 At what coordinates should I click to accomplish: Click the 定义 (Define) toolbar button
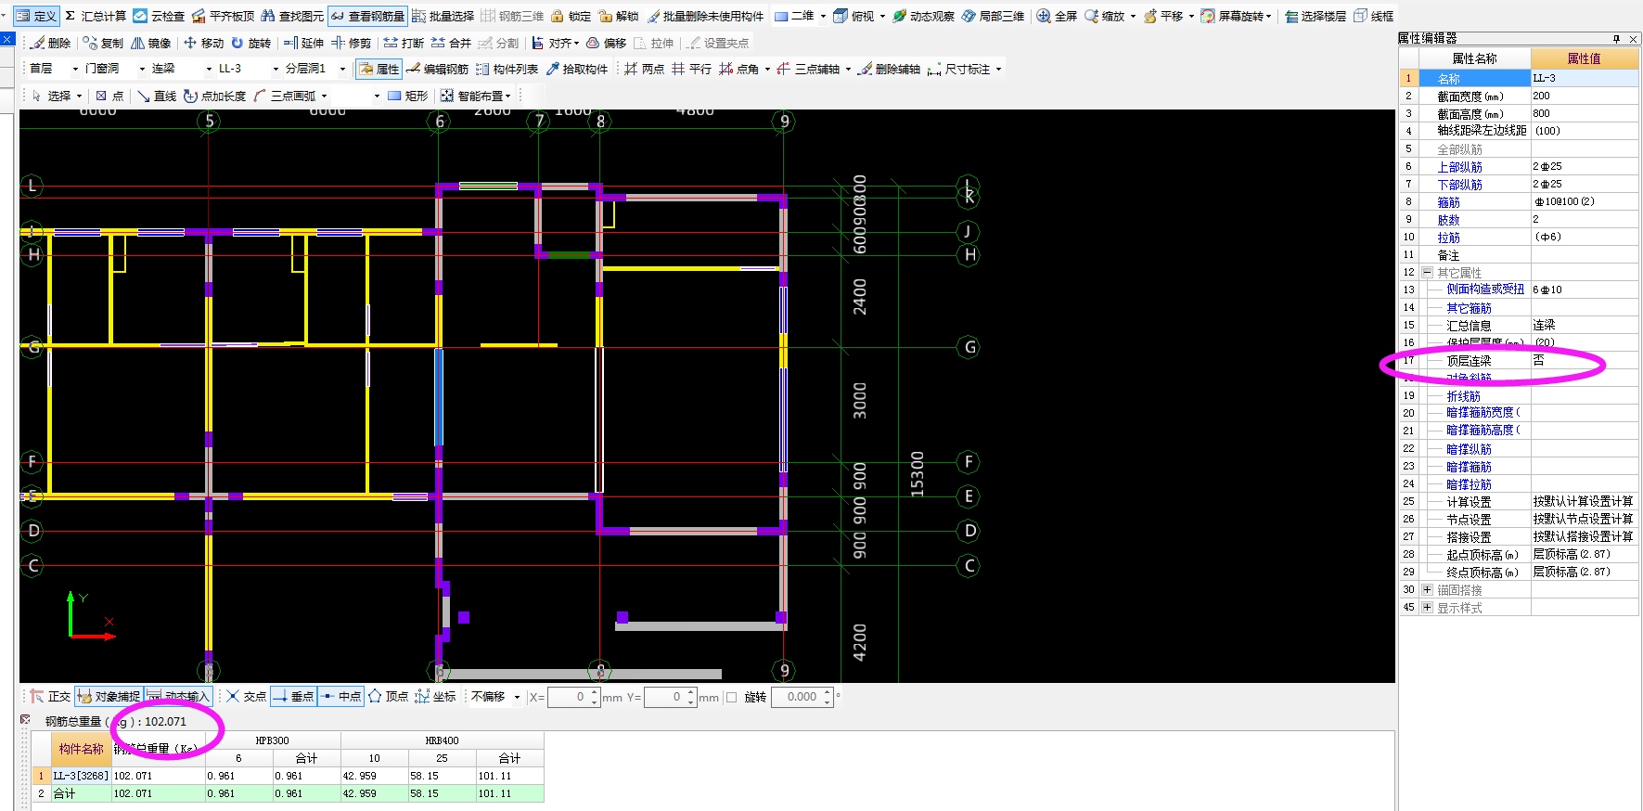(x=37, y=16)
